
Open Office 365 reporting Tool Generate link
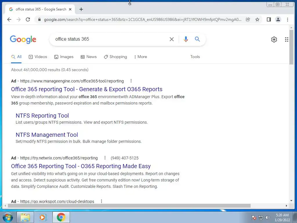86,89
